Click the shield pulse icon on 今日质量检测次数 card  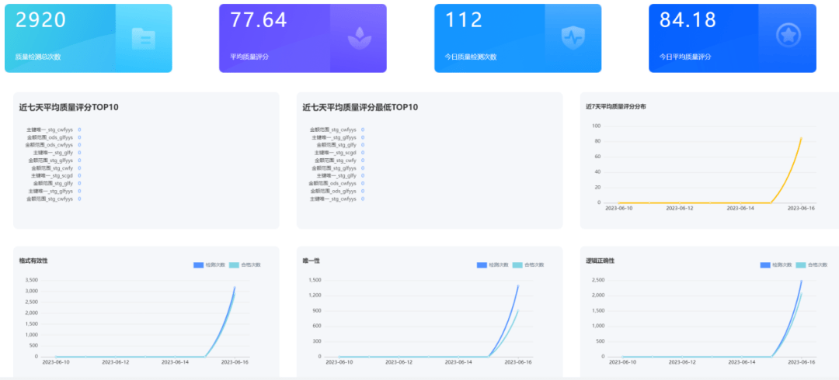(x=573, y=36)
